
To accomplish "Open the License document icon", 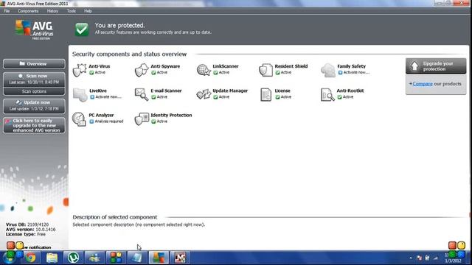I will point(265,94).
